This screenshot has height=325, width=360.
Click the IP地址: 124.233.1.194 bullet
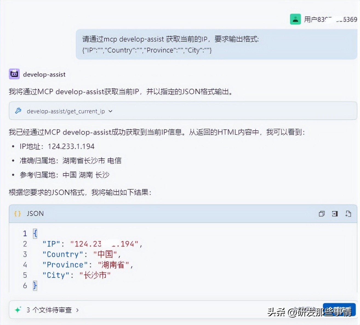point(57,146)
